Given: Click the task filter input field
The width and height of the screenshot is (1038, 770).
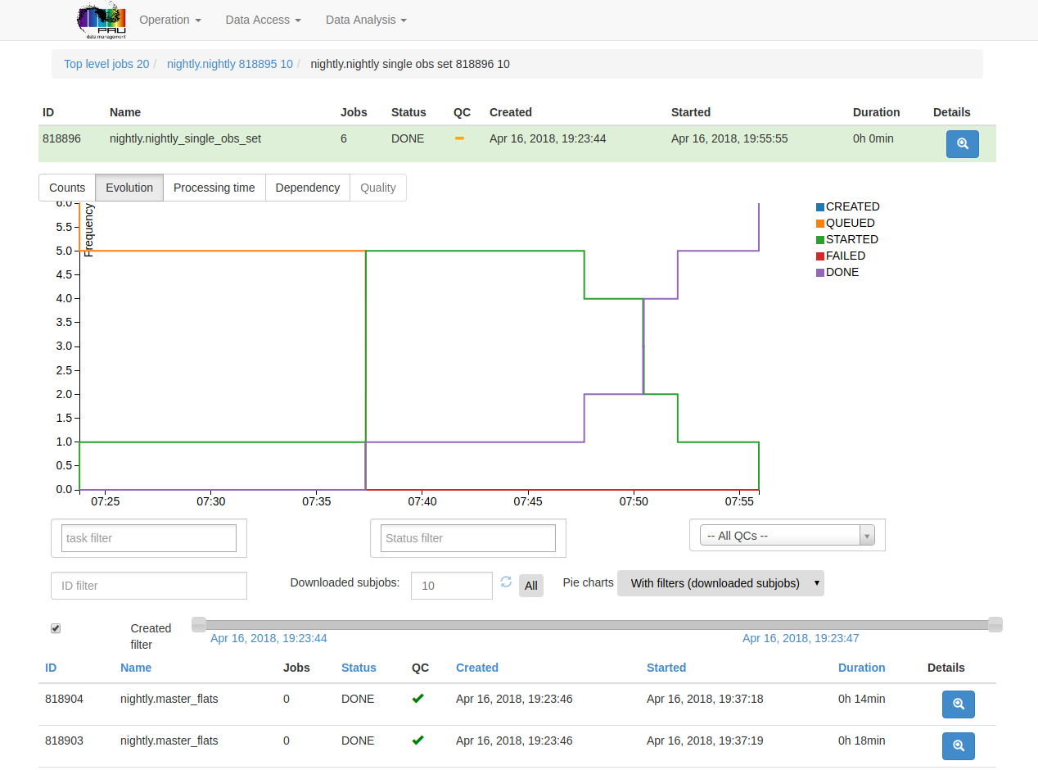Looking at the screenshot, I should tap(149, 538).
